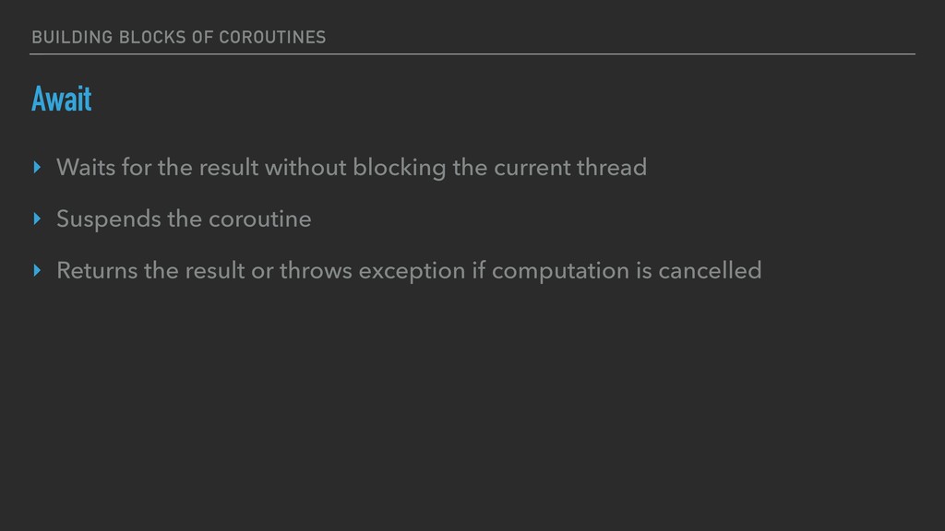Select the blue 'Await' slide title
The image size is (945, 531).
click(62, 99)
